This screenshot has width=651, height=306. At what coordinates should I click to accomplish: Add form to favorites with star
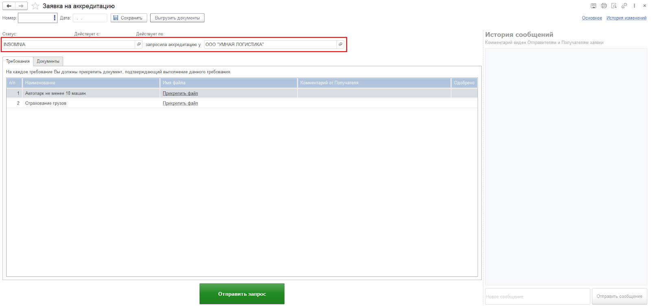pyautogui.click(x=35, y=6)
